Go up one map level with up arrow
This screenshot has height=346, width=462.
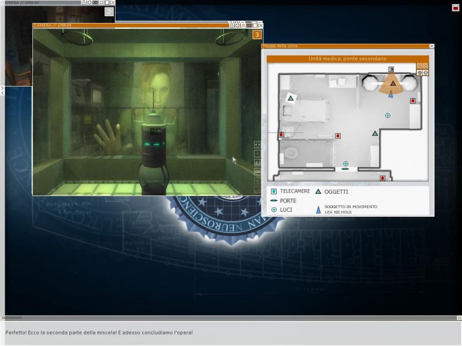(x=420, y=66)
